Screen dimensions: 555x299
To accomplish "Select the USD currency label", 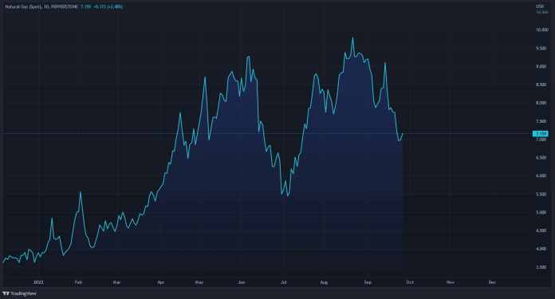I will click(540, 6).
